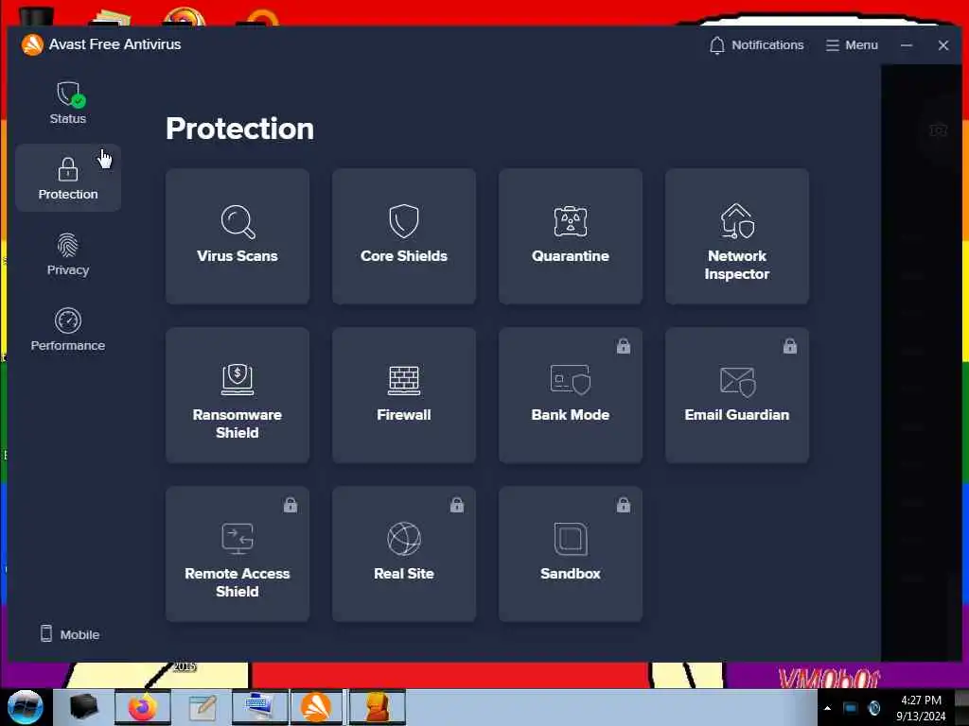Image resolution: width=969 pixels, height=726 pixels.
Task: Click the brick wall Firewall icon
Action: pos(404,380)
